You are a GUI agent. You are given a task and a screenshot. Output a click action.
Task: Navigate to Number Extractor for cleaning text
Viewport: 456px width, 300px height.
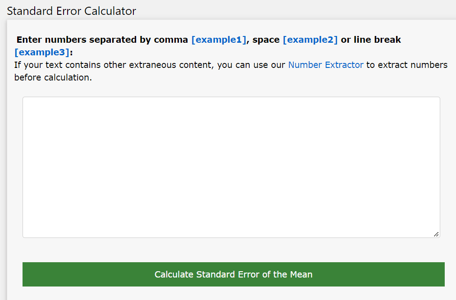[x=325, y=65]
